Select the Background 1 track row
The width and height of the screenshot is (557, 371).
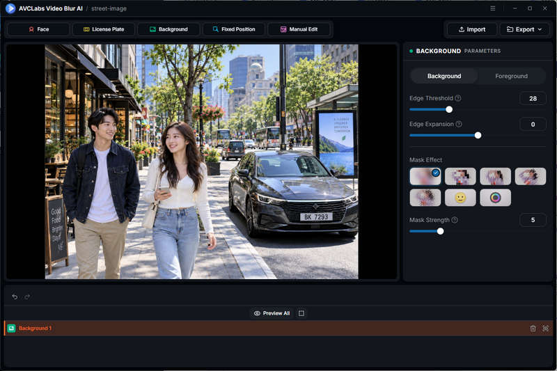pos(279,328)
